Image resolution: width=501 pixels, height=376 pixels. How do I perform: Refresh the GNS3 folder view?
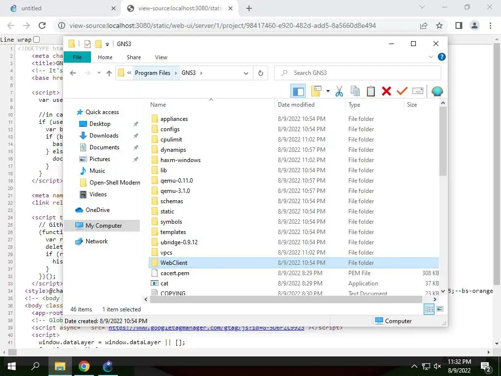click(x=261, y=73)
